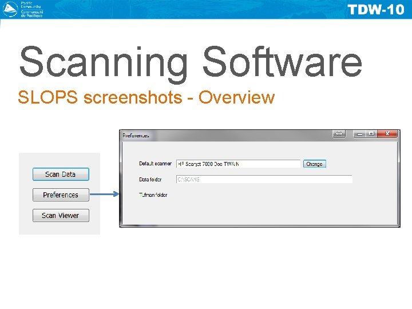Click the Preferences window title text
The height and width of the screenshot is (309, 412).
coord(136,136)
